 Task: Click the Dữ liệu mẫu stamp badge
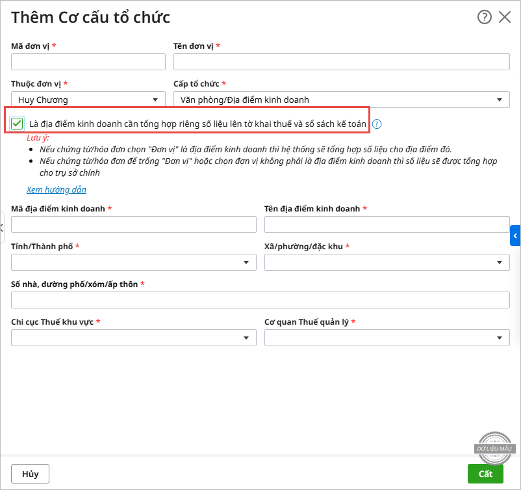pos(496,448)
